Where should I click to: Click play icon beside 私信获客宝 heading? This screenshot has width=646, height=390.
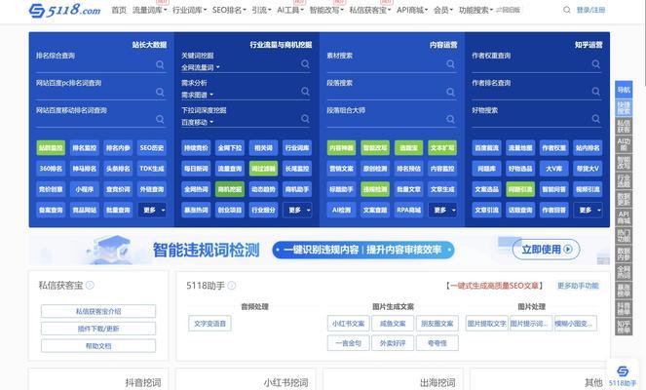pyautogui.click(x=90, y=285)
